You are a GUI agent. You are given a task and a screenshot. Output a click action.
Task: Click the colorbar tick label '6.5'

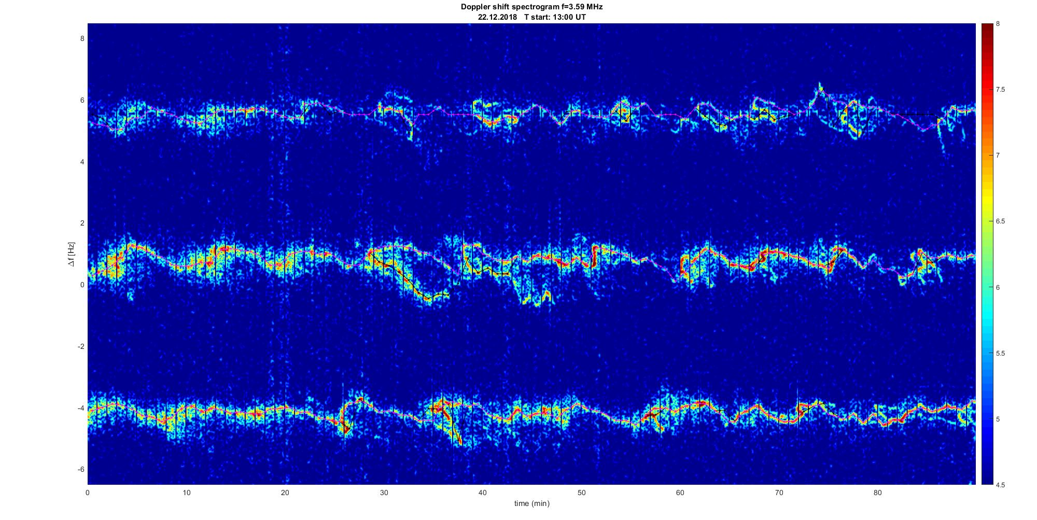1001,221
